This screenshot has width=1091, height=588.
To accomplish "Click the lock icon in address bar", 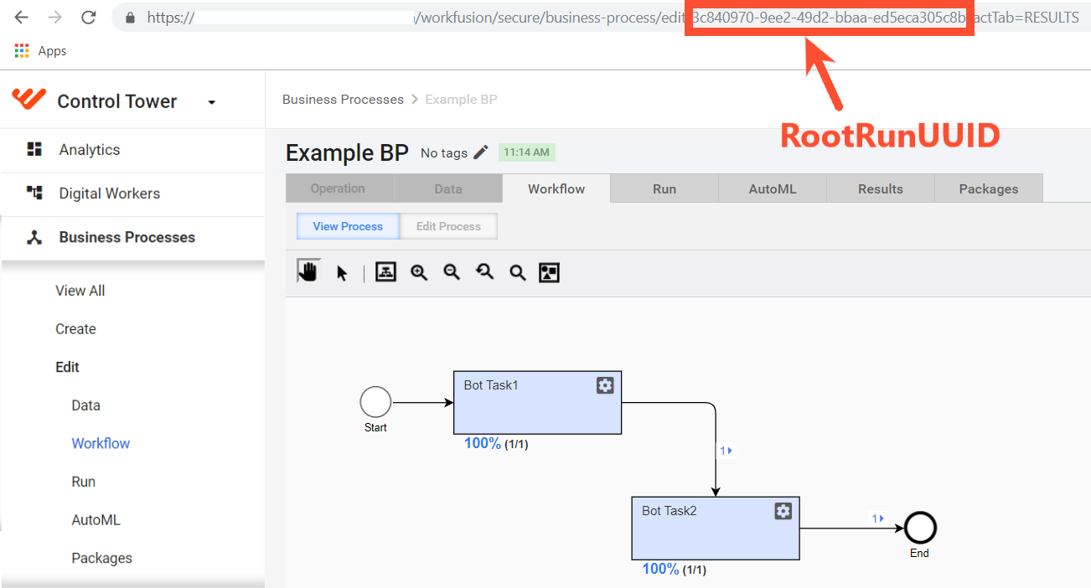I will 129,18.
